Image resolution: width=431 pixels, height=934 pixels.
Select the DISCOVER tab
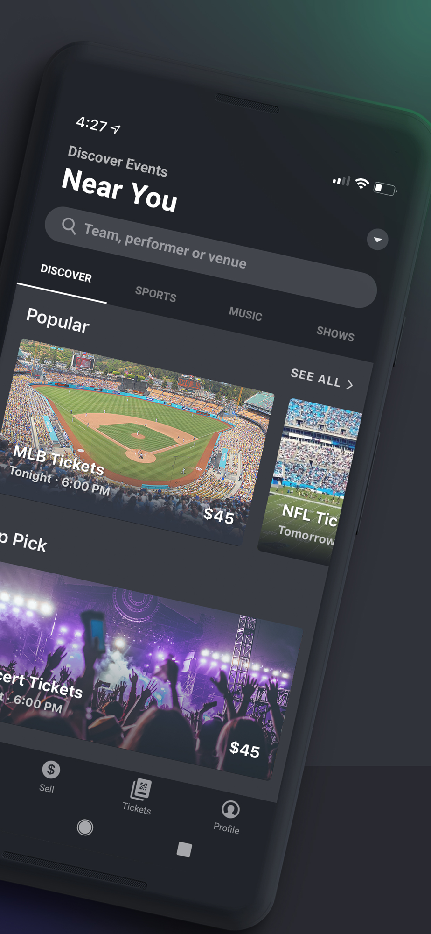pos(66,273)
